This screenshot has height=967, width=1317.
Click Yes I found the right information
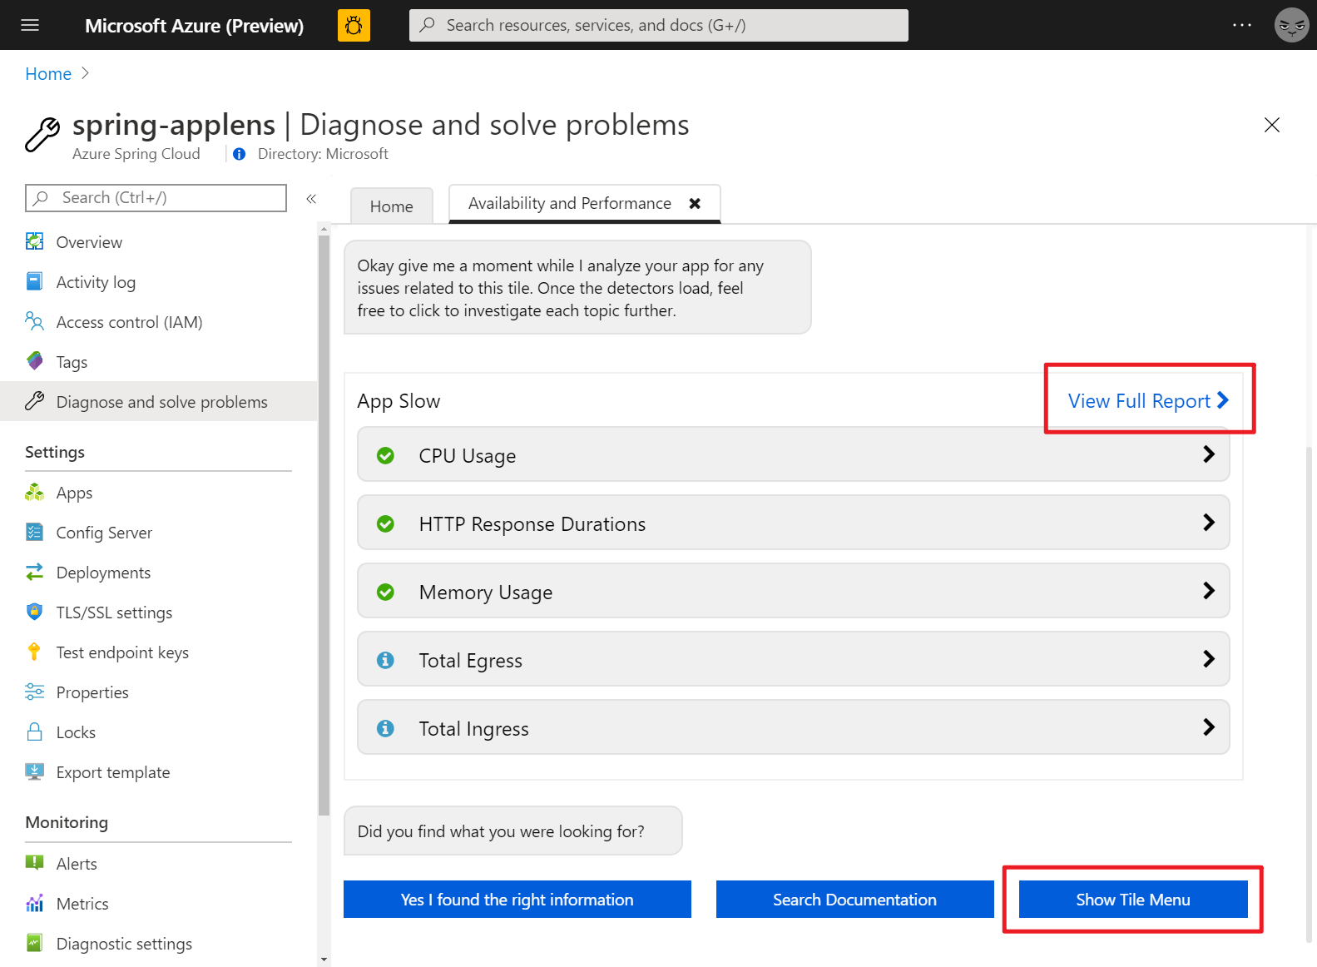(x=517, y=899)
